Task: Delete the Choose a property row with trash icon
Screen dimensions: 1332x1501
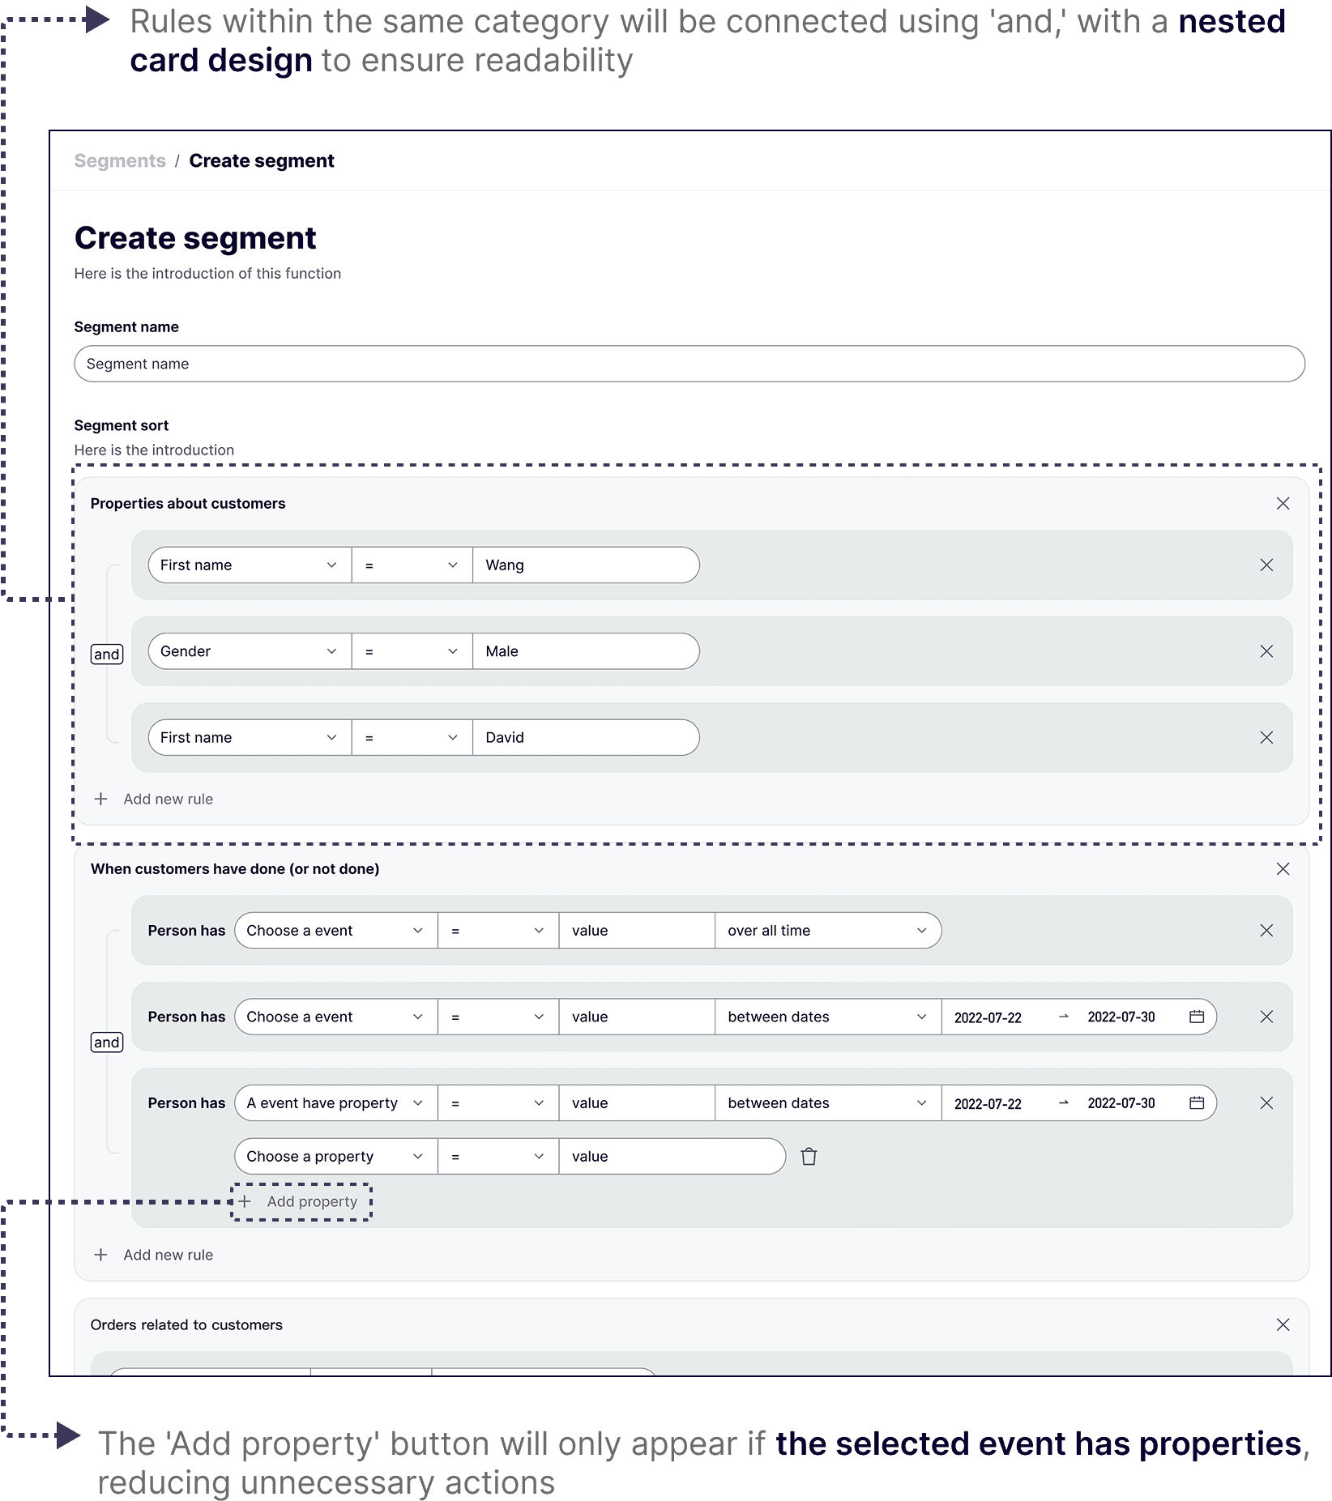Action: point(809,1156)
